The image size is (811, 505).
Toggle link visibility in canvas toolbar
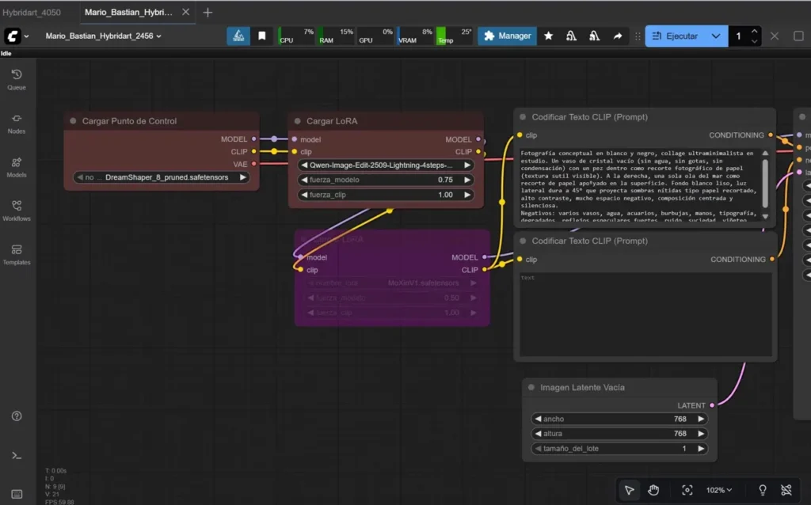pos(786,490)
